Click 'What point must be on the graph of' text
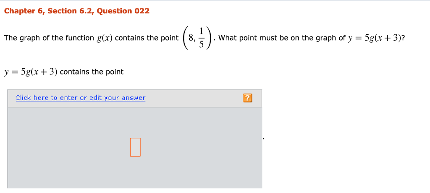The width and height of the screenshot is (430, 193). (x=282, y=38)
